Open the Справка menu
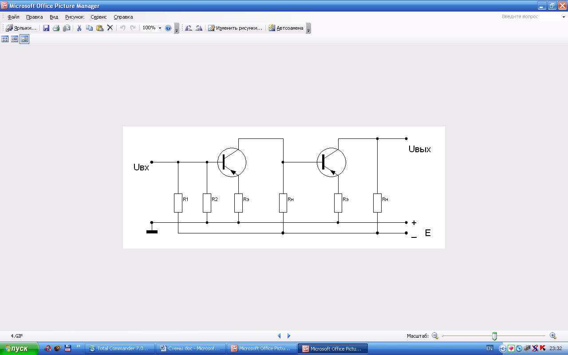This screenshot has height=355, width=568. (x=123, y=17)
